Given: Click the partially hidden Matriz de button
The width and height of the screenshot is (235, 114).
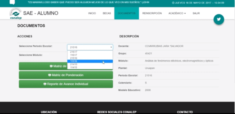Looking at the screenshot, I should (43, 66).
